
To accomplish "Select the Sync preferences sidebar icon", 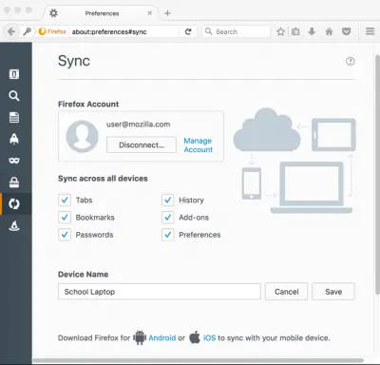I will pyautogui.click(x=14, y=203).
